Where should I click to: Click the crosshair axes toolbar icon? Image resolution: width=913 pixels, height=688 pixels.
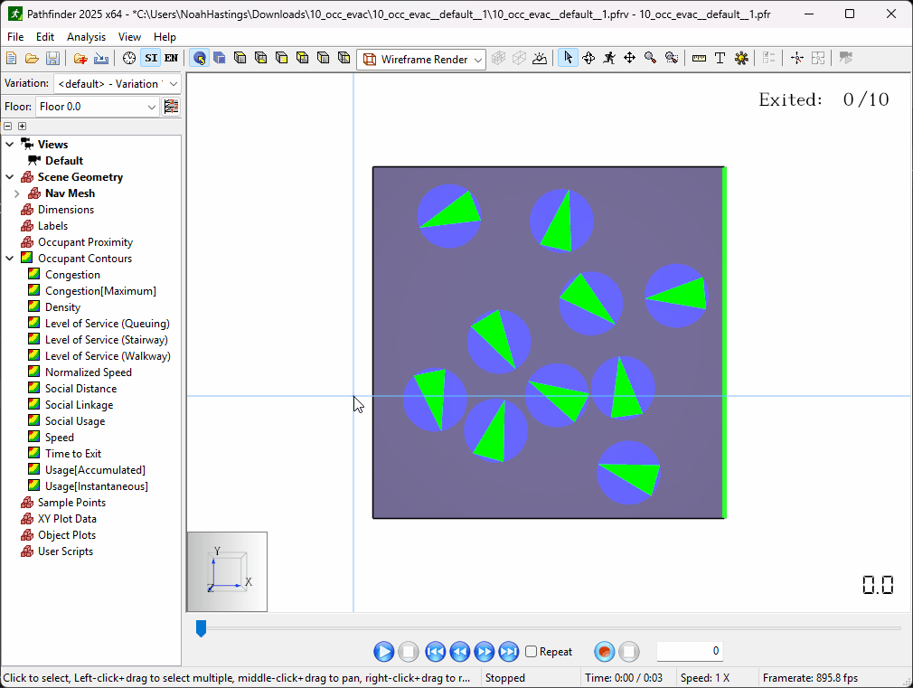point(797,58)
